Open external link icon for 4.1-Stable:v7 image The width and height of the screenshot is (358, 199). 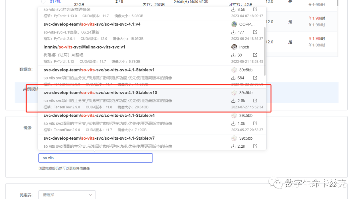tap(255, 146)
